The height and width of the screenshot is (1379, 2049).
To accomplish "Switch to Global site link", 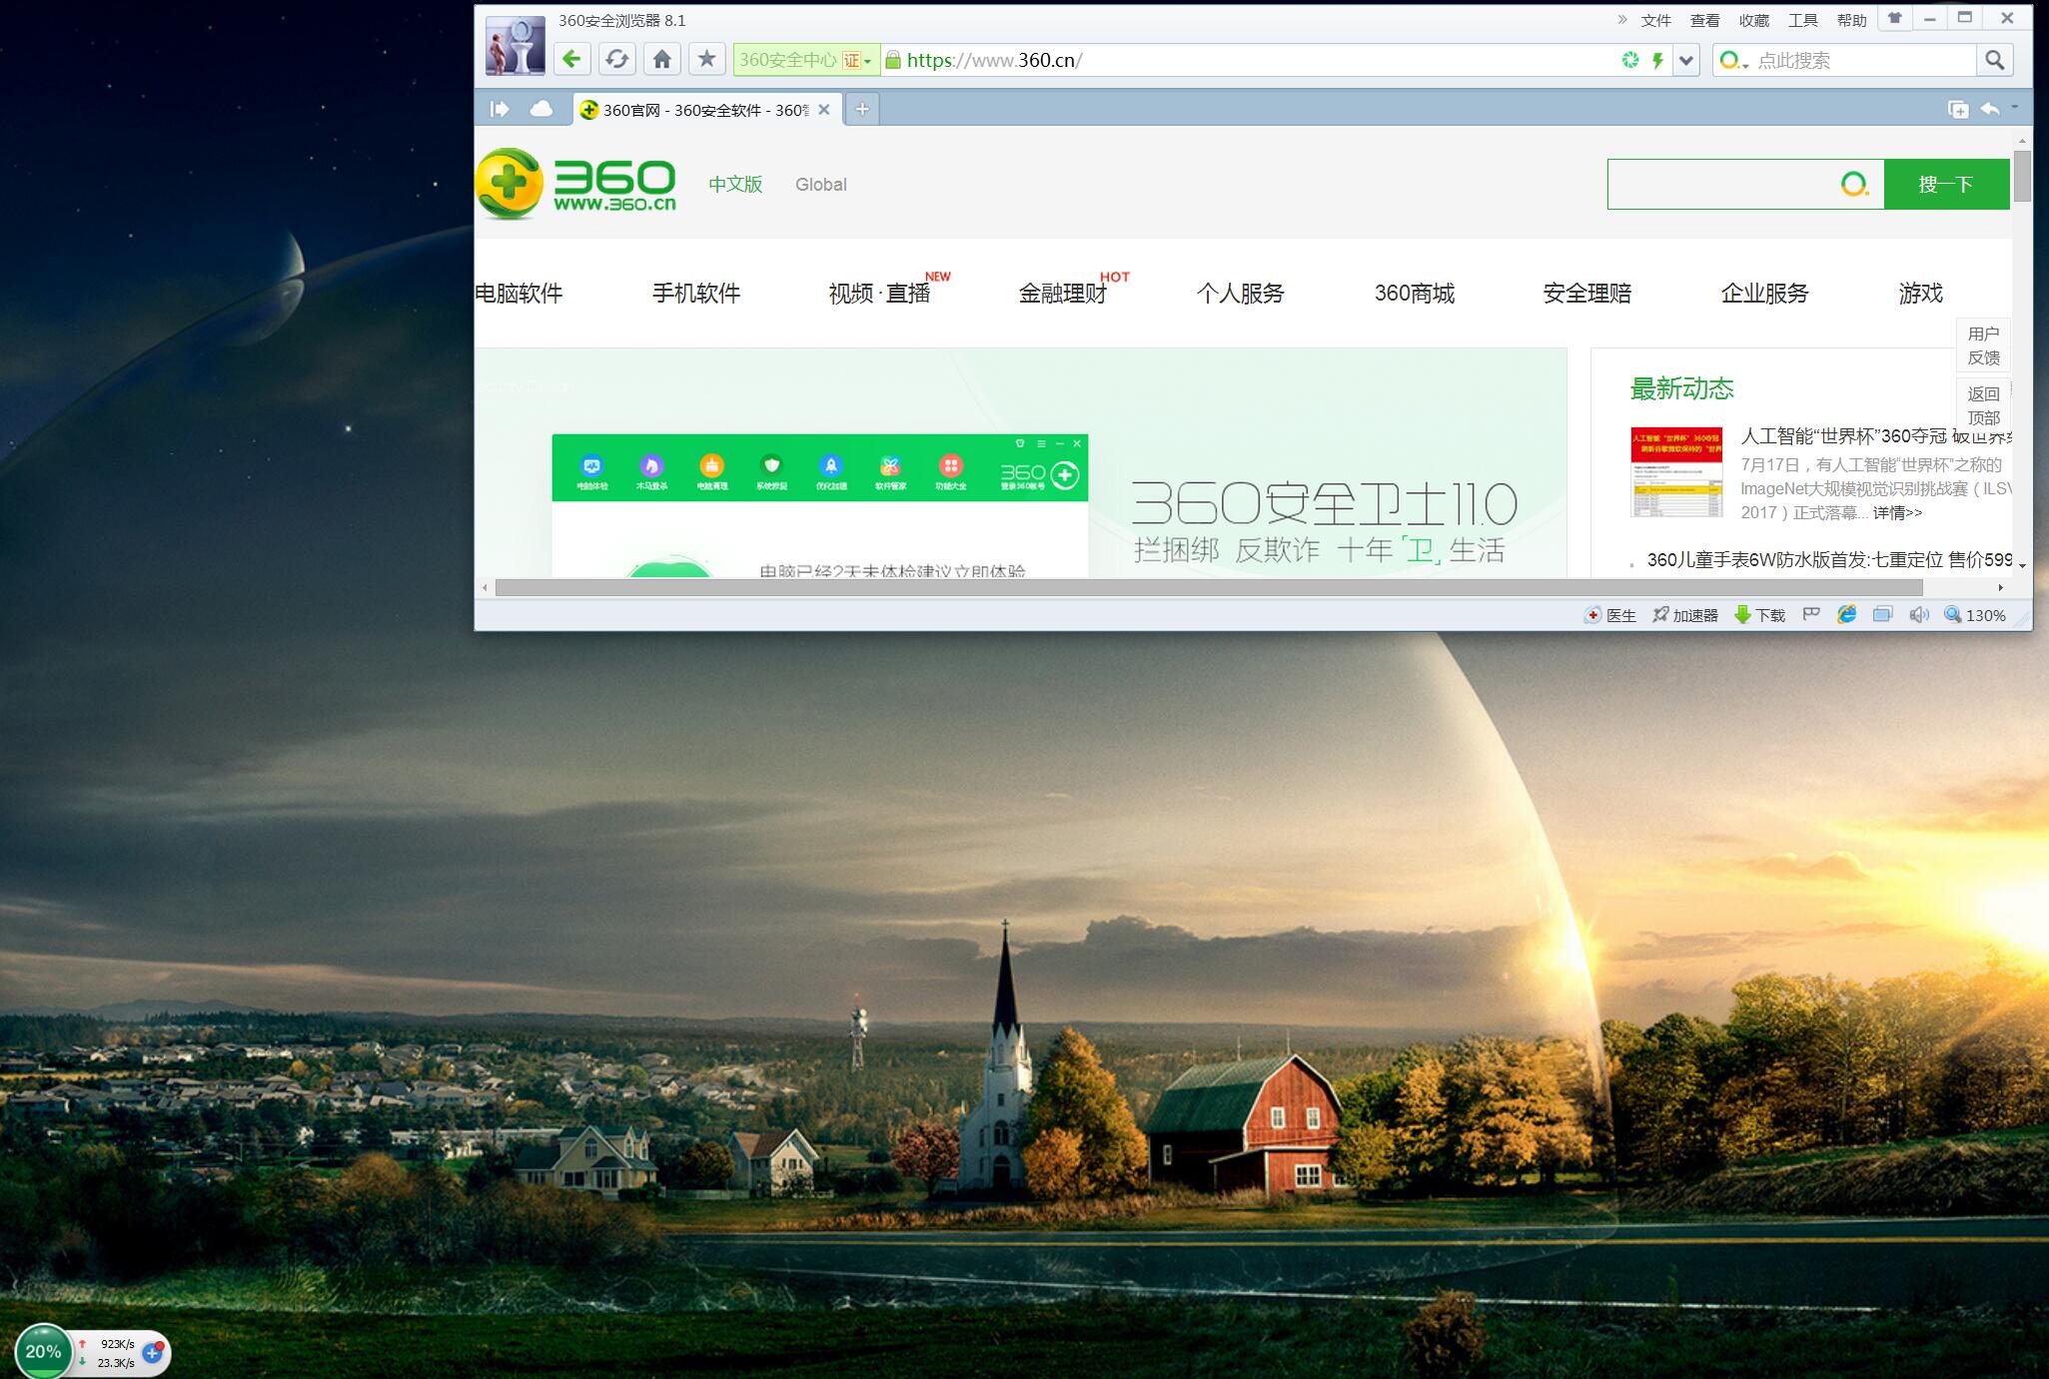I will 820,185.
